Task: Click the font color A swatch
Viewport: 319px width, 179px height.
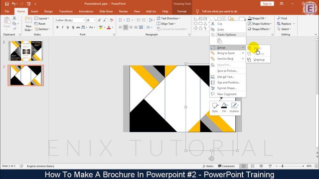Action: click(109, 27)
